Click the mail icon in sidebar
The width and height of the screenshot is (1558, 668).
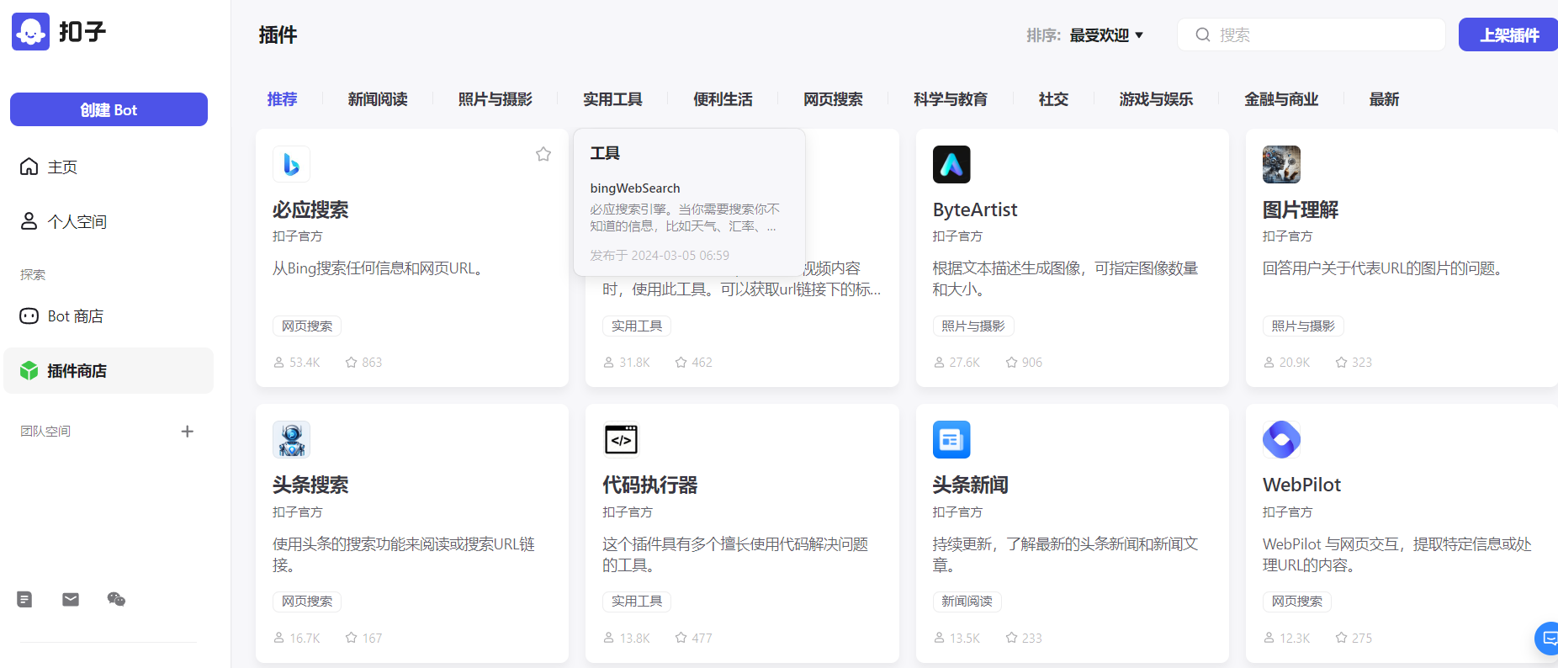coord(71,599)
